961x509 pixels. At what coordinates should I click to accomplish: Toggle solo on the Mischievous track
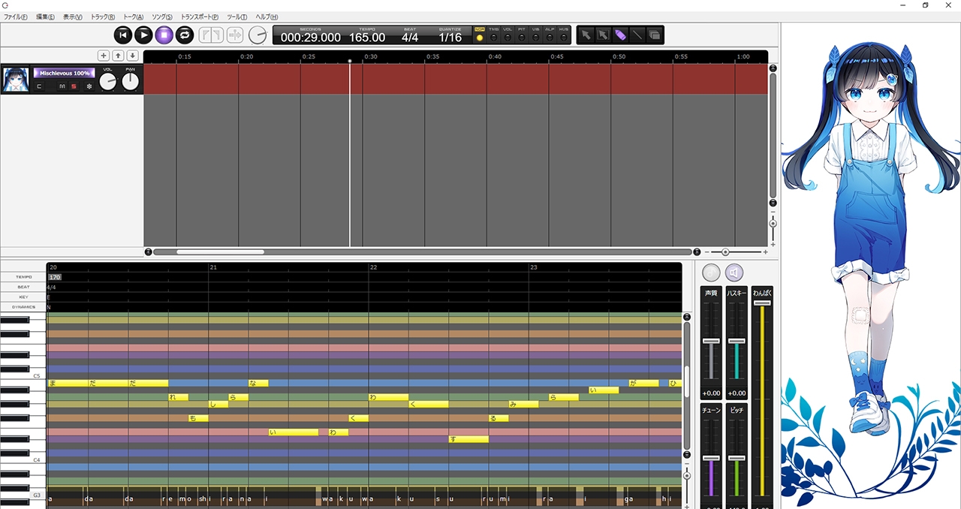(x=74, y=86)
